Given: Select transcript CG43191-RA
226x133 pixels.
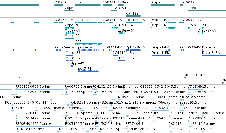Looking at the screenshot, I should pos(122,25).
